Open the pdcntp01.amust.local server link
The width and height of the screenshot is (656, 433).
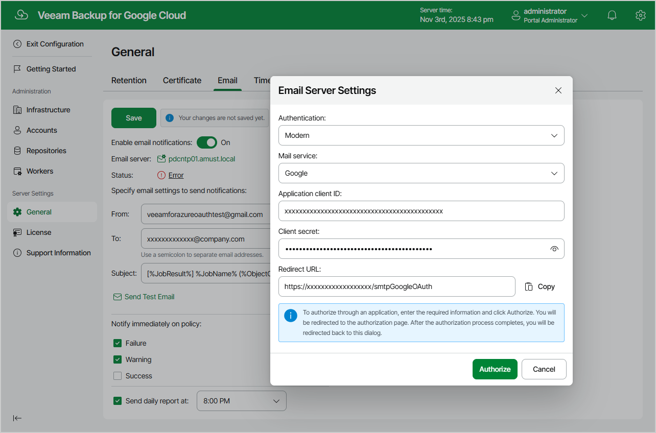pos(202,159)
